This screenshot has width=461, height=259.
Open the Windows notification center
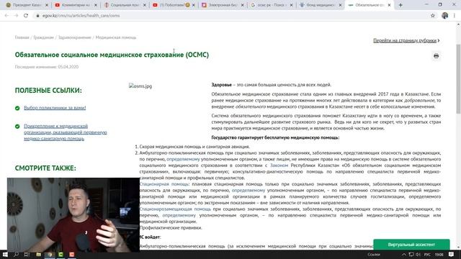tap(452, 254)
